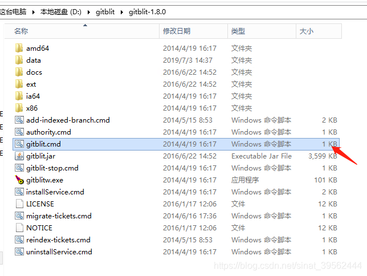Select file gitblit.cmd by its name

(x=43, y=144)
